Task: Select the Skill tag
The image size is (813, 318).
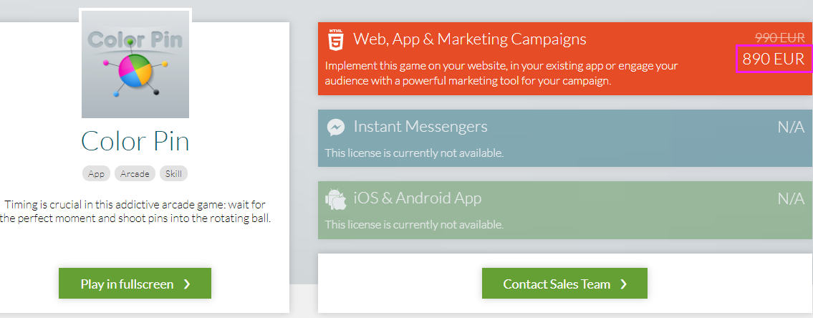Action: tap(173, 173)
